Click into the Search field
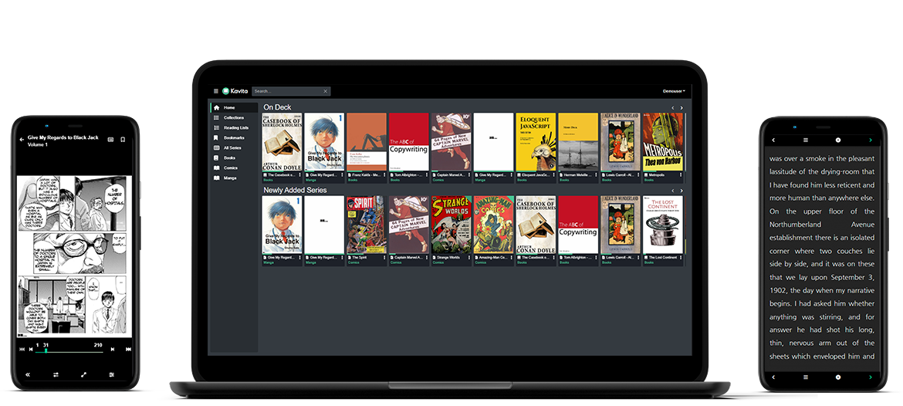903x406 pixels. (x=287, y=91)
